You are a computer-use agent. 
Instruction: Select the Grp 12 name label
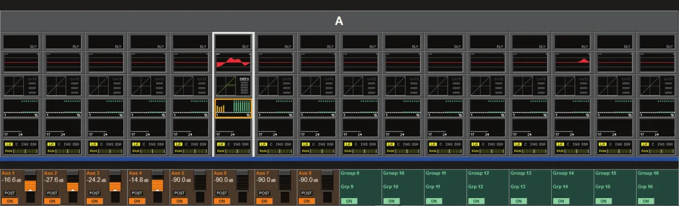(x=475, y=187)
